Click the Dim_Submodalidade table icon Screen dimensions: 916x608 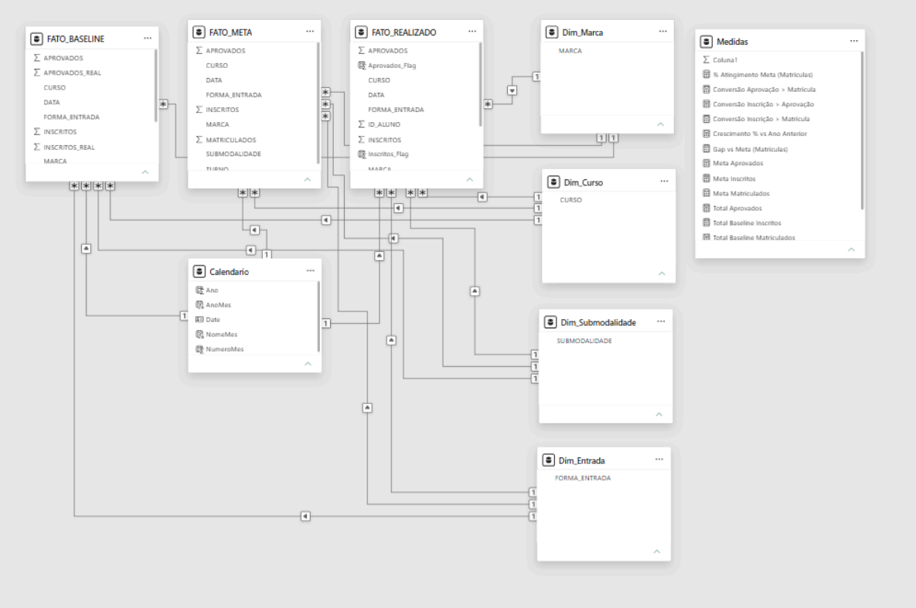[x=550, y=322]
